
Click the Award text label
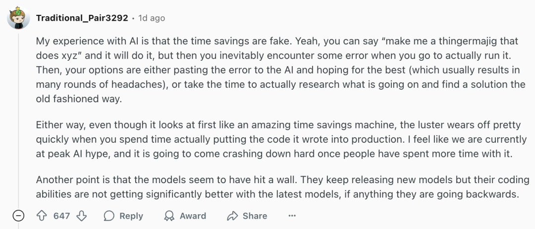point(193,216)
